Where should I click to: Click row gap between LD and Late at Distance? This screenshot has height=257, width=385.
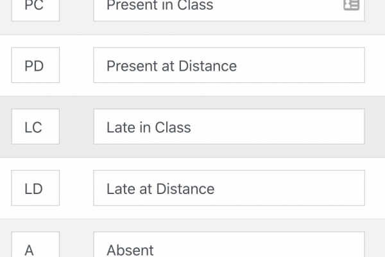coord(76,188)
